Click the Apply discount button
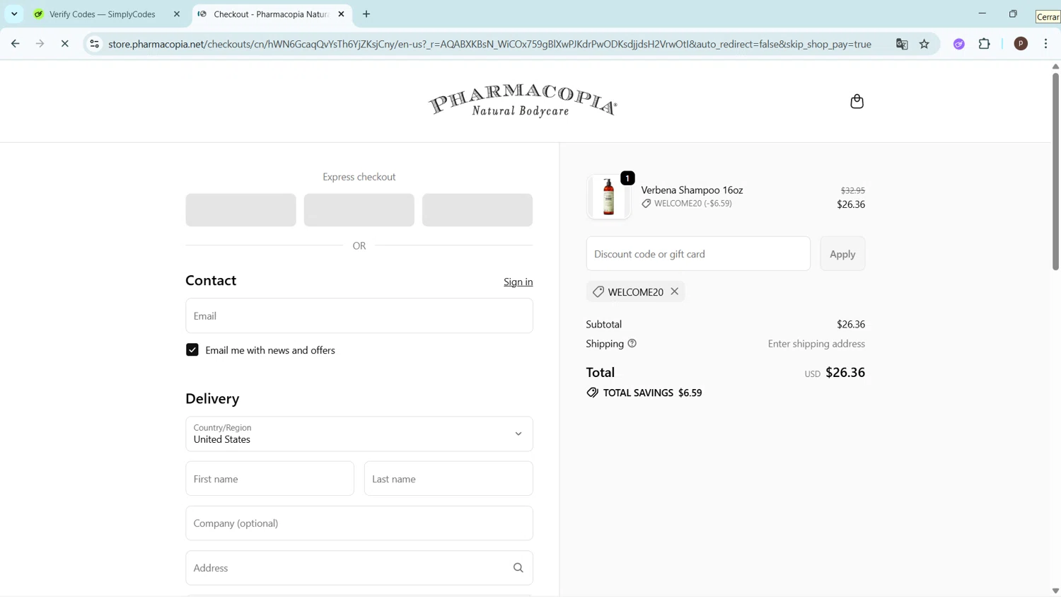 (842, 254)
